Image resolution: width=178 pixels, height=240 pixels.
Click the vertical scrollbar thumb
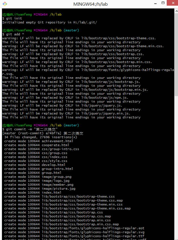[x=176, y=55]
